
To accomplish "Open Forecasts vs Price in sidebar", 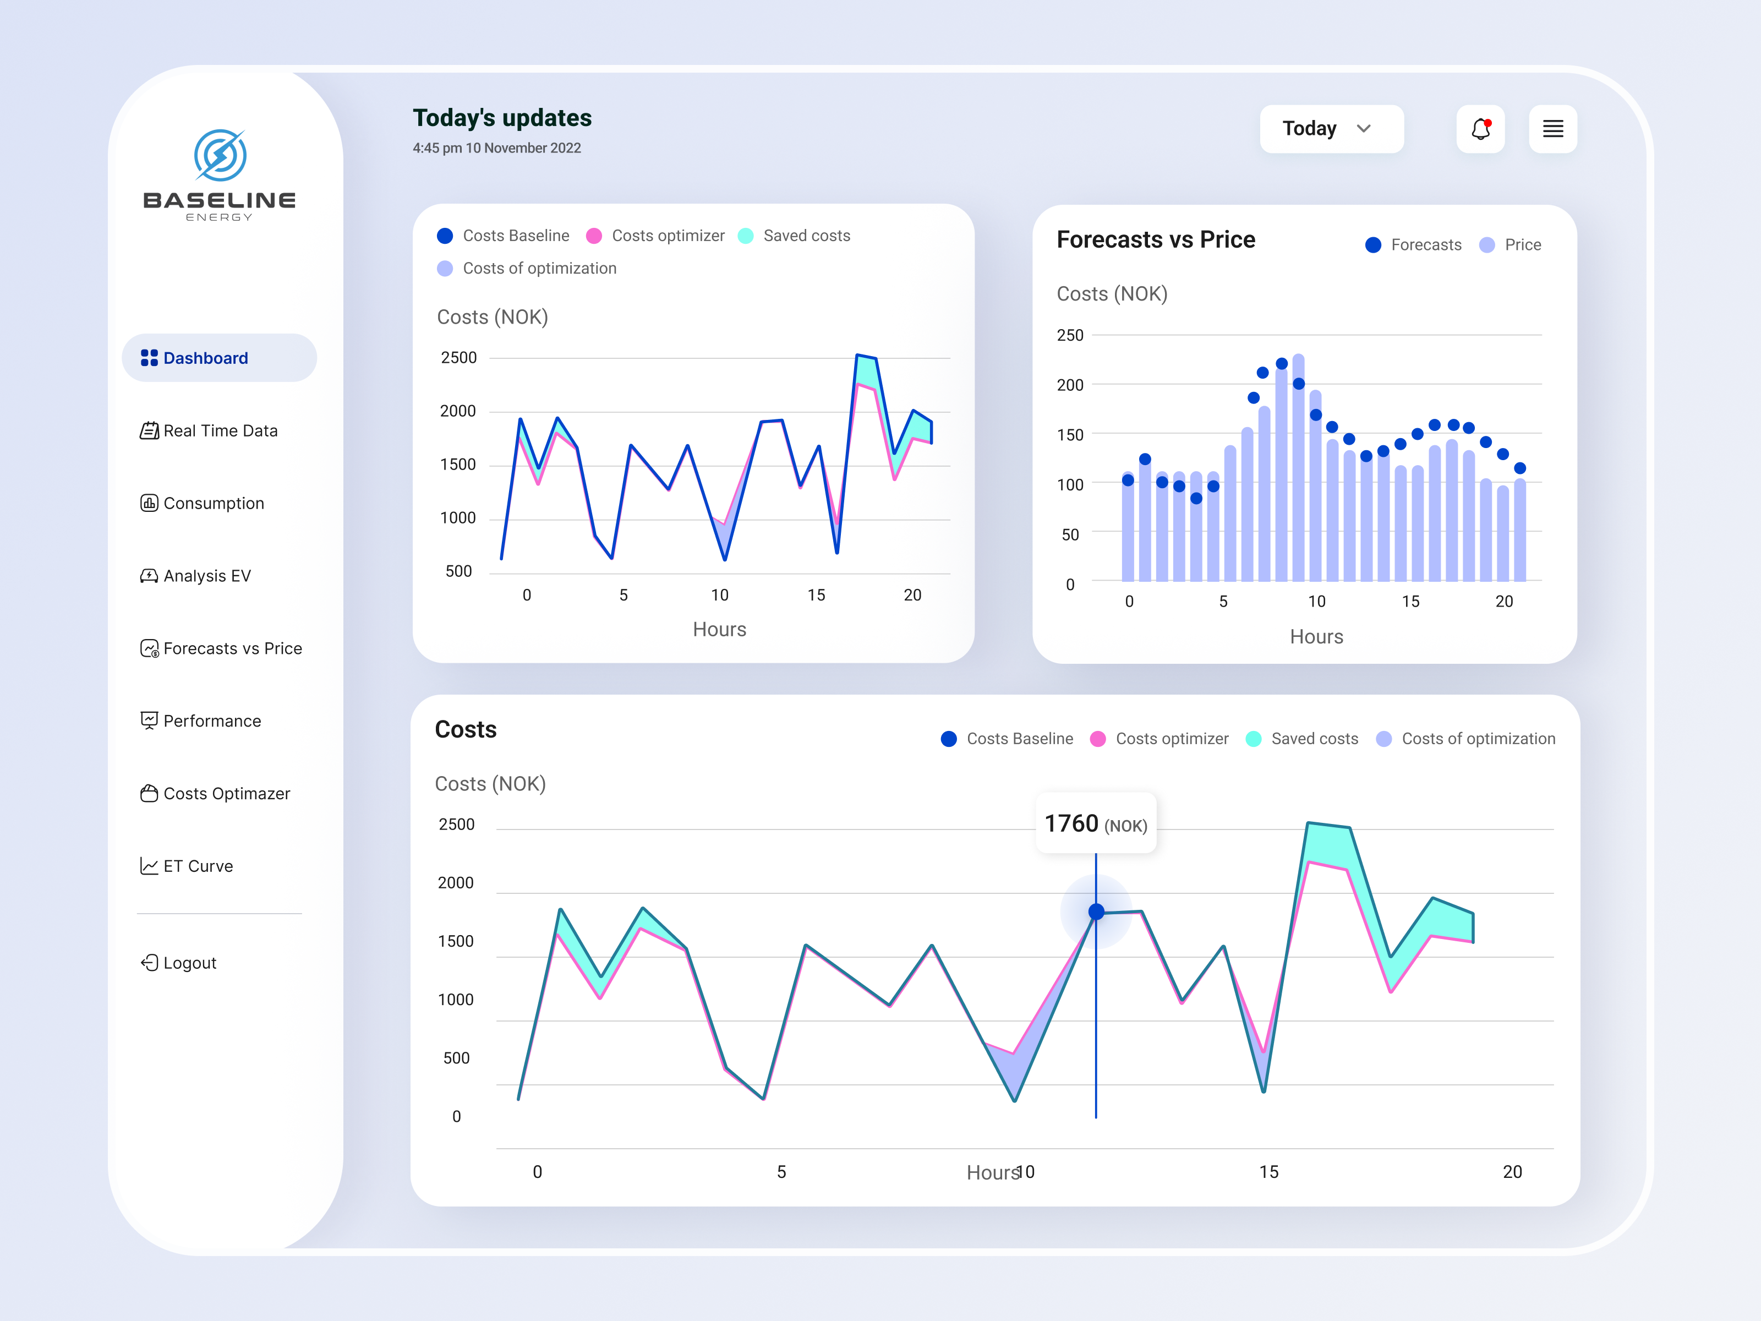I will click(232, 648).
